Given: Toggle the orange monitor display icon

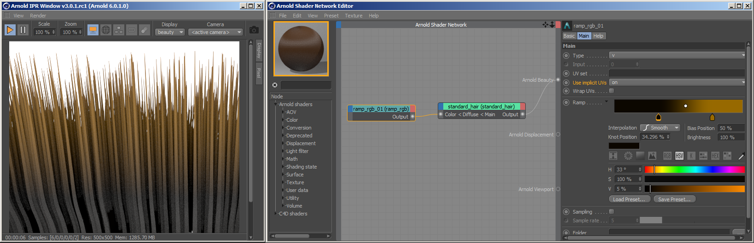Looking at the screenshot, I should pos(93,30).
